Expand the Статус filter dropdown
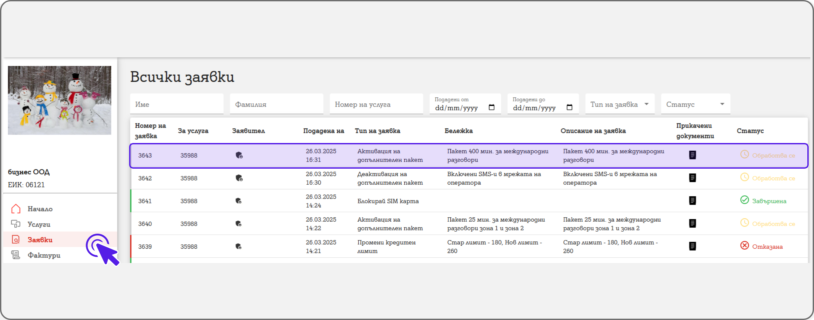814x320 pixels. pos(722,104)
